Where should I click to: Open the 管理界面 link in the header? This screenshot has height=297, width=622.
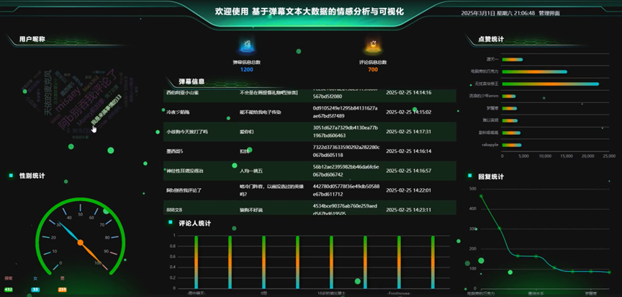point(549,13)
